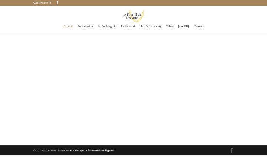Click the Le Fournil de Lesparre logo

point(133,16)
